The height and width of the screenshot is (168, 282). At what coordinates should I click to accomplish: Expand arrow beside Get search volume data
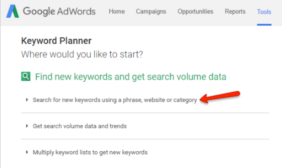(x=27, y=126)
